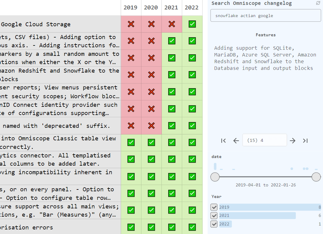
Task: Go to previous feature page arrow
Action: (236, 140)
